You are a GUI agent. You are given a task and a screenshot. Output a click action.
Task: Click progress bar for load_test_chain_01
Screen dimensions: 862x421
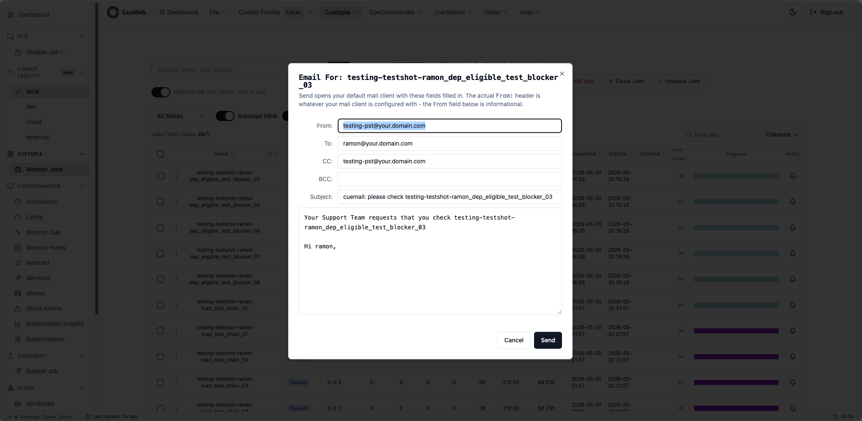coord(736,331)
